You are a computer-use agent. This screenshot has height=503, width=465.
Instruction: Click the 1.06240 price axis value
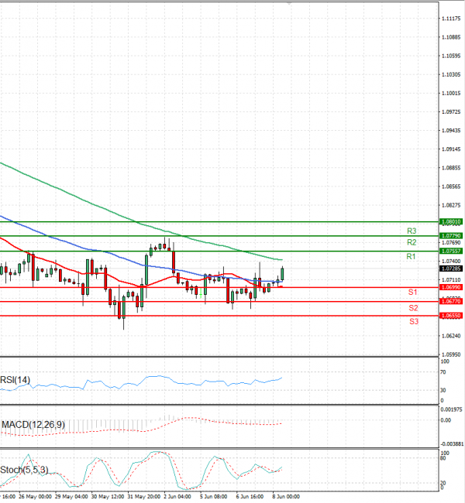(x=451, y=336)
